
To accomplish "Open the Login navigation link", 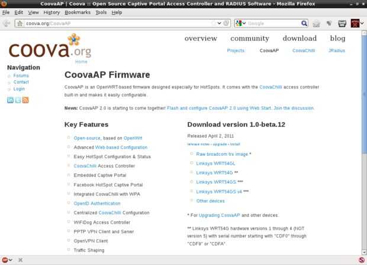I will (19, 89).
